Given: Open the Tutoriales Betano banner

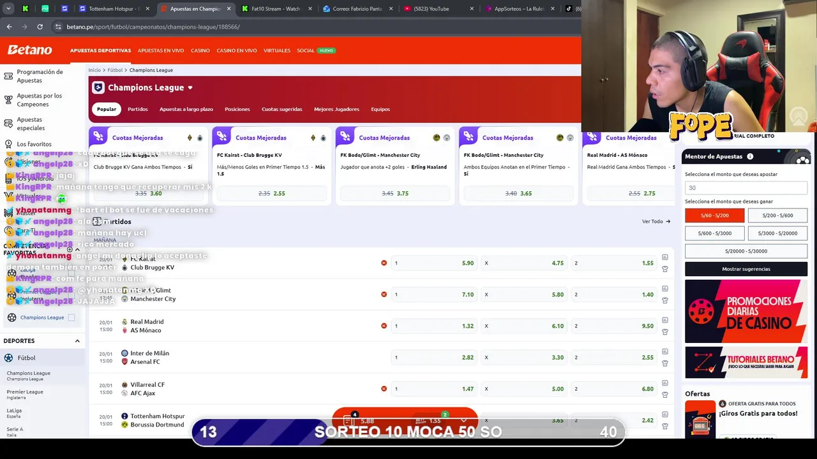Looking at the screenshot, I should click(746, 362).
